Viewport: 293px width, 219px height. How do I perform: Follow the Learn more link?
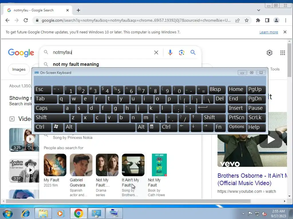[x=269, y=32]
